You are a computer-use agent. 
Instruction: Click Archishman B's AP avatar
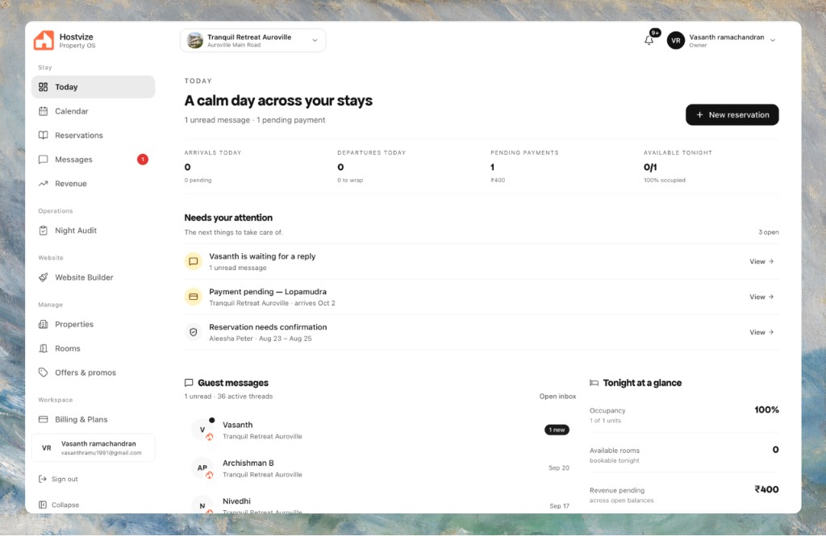202,467
